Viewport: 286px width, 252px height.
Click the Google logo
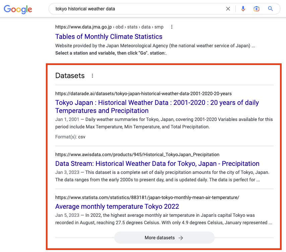tap(18, 9)
